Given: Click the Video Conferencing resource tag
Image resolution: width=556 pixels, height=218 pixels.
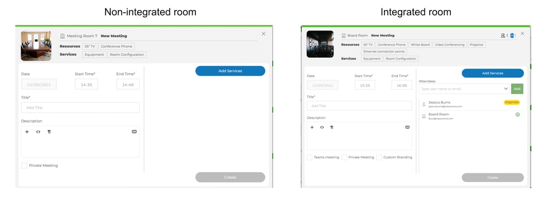Looking at the screenshot, I should [x=450, y=45].
